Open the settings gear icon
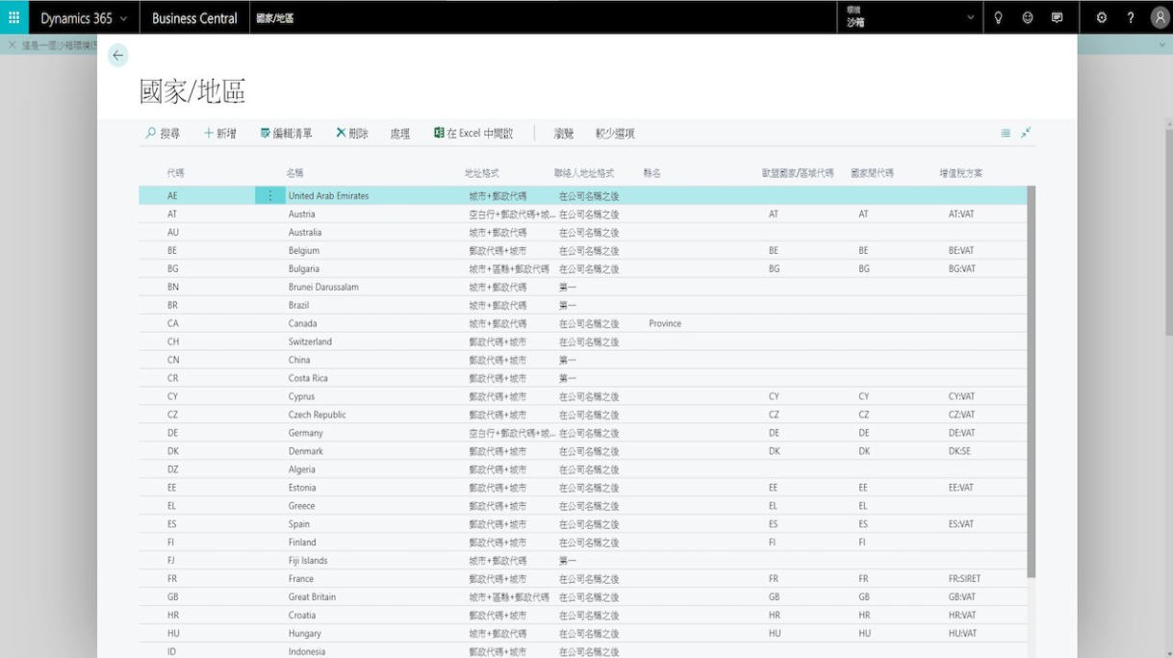1173x658 pixels. pyautogui.click(x=1102, y=17)
